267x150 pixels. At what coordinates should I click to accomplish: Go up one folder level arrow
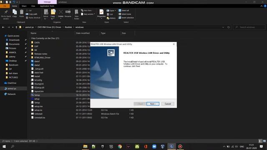point(16,27)
